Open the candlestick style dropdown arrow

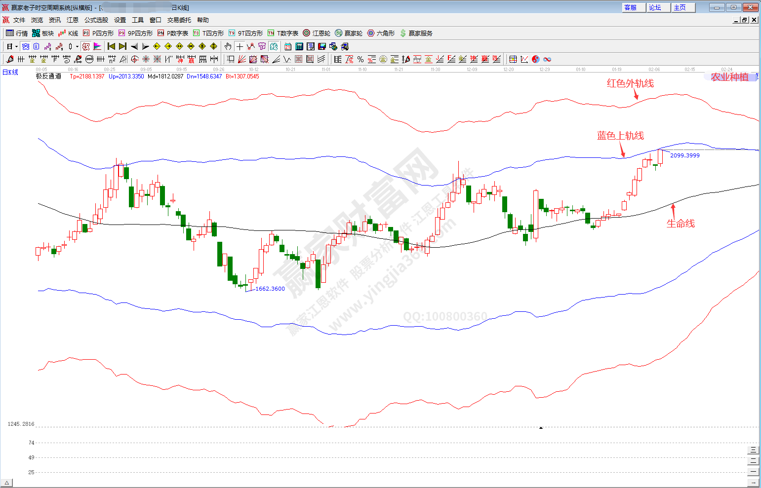point(77,46)
